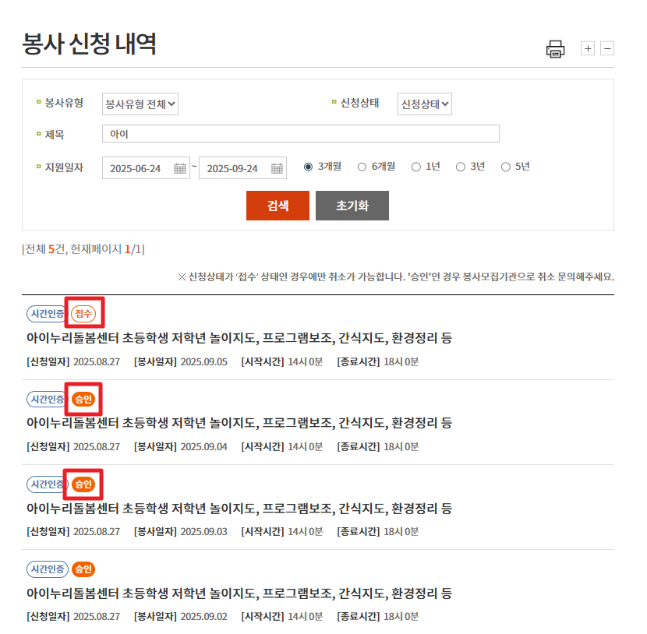Select the 6개월 period radio button
647x634 pixels.
(362, 167)
